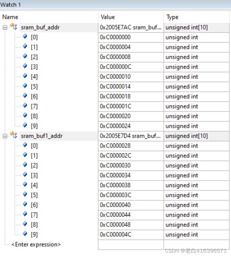Click unsigned int type beside 0xC0000024
Image resolution: width=231 pixels, height=256 pixels.
pyautogui.click(x=197, y=126)
